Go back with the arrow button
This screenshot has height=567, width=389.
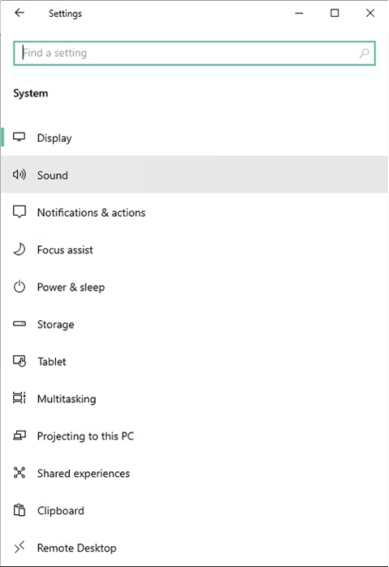pyautogui.click(x=19, y=13)
